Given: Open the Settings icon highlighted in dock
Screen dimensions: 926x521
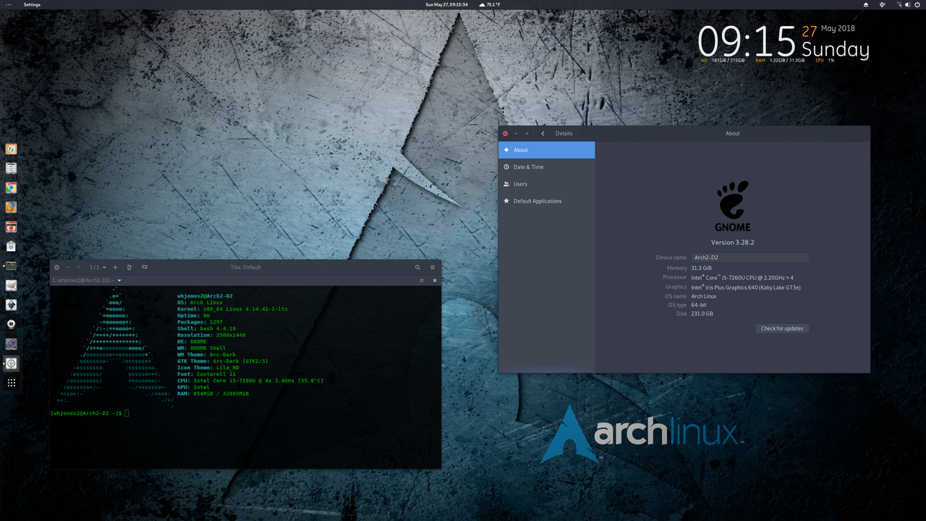Looking at the screenshot, I should coord(11,363).
